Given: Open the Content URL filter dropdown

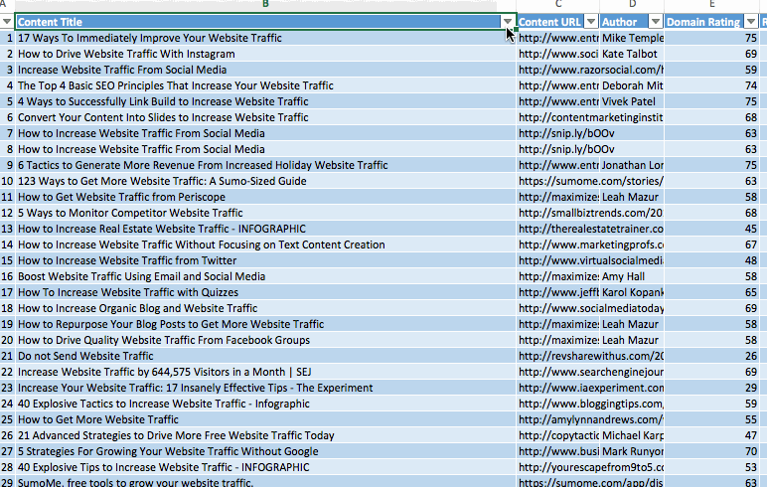Looking at the screenshot, I should (591, 22).
